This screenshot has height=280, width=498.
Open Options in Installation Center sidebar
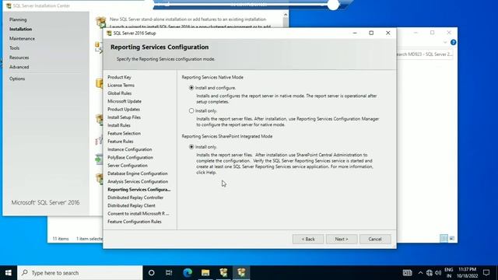(x=17, y=79)
